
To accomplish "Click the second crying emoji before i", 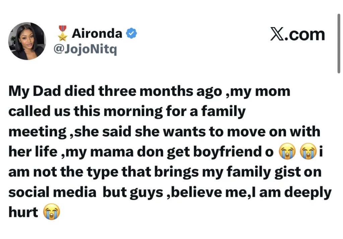I will 308,151.
